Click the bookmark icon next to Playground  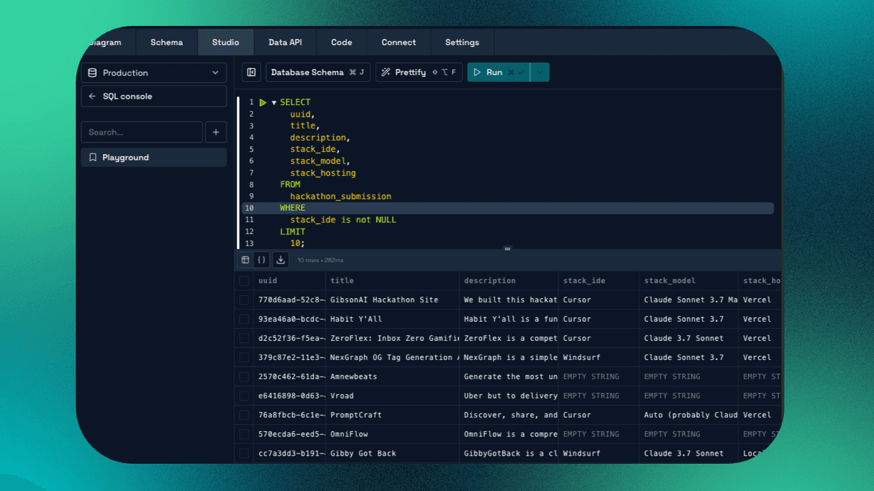click(93, 158)
